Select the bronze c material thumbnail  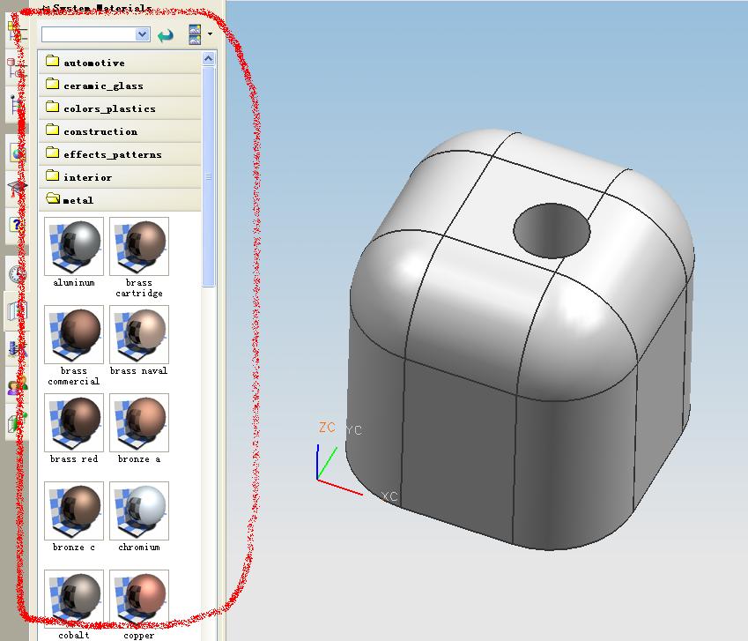(x=74, y=511)
